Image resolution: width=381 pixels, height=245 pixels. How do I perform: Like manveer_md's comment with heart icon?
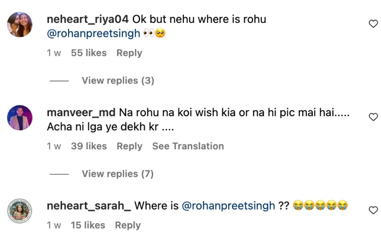373,117
